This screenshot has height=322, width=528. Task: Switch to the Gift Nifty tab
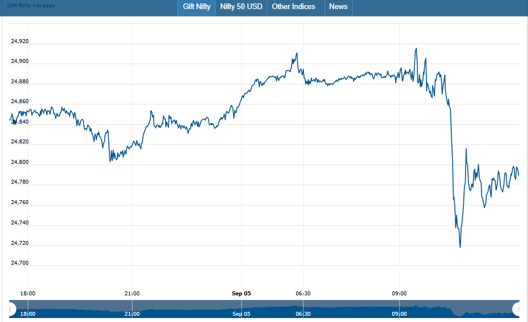[x=196, y=7]
